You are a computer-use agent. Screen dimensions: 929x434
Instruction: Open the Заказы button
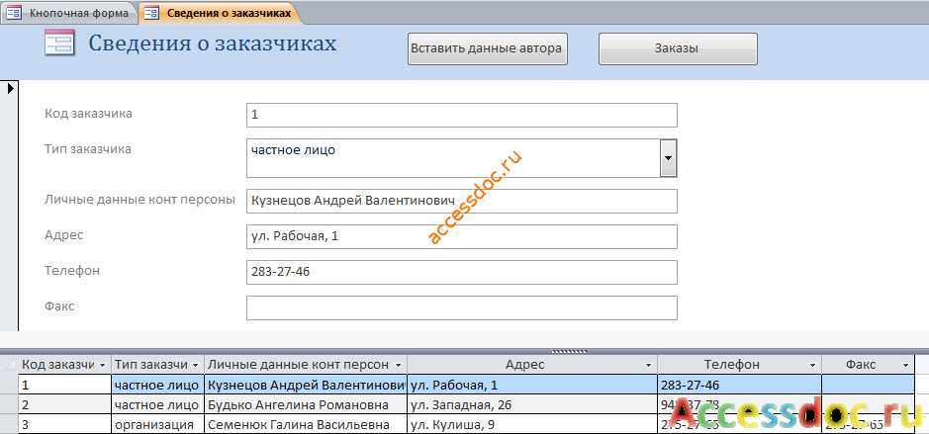[x=678, y=48]
